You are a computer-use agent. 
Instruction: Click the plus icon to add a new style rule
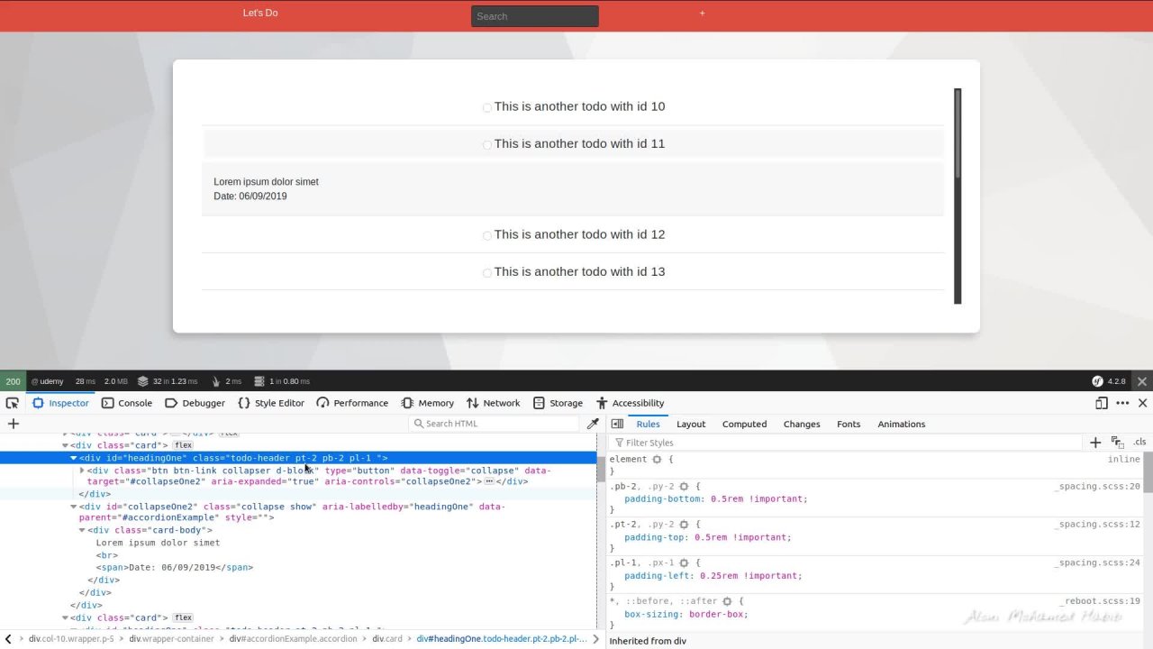1095,443
